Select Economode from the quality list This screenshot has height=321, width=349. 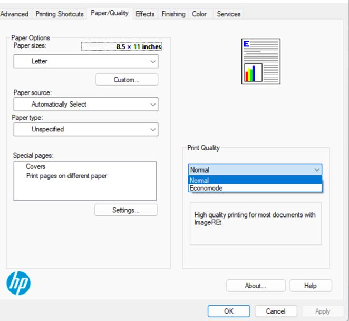coord(255,188)
